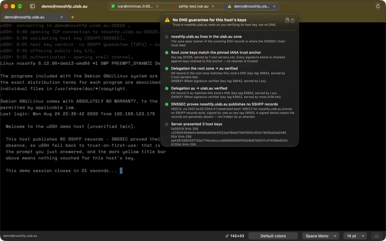This screenshot has width=386, height=241.
Task: Close the demo@nosshfp.ulab.au session sub-tab
Action: (x=61, y=17)
